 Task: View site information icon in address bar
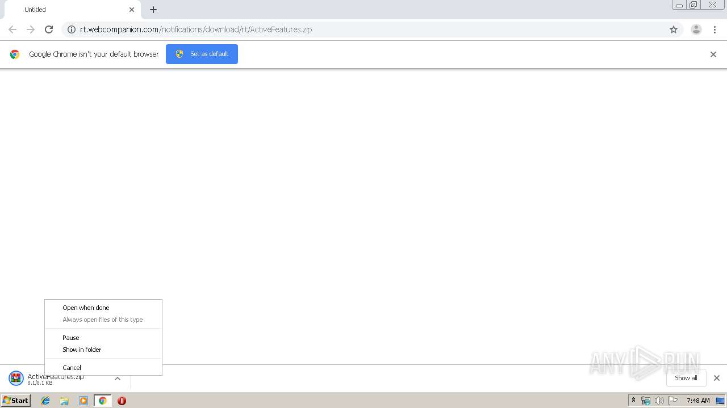click(x=72, y=29)
